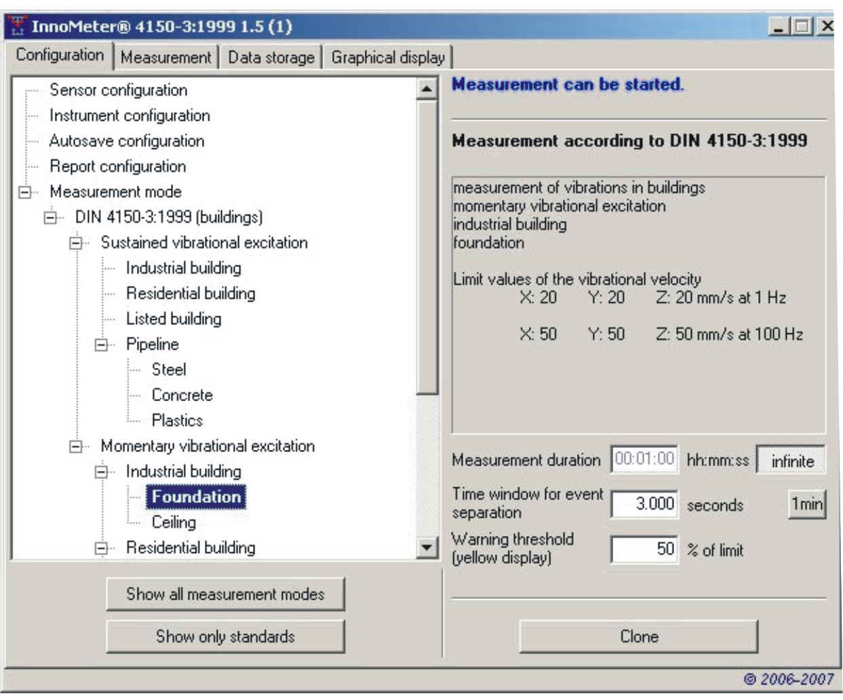Set time window with the 1min button
The image size is (843, 700).
(x=807, y=504)
